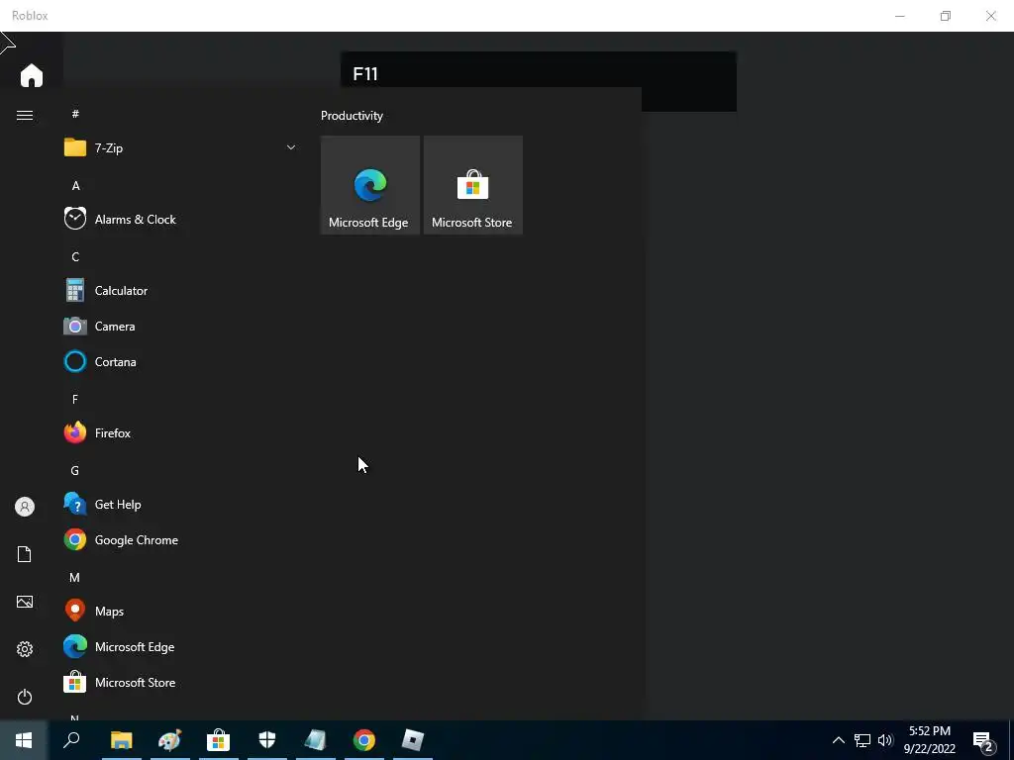Expand the Start menu hamburger button
1014x760 pixels.
(25, 115)
